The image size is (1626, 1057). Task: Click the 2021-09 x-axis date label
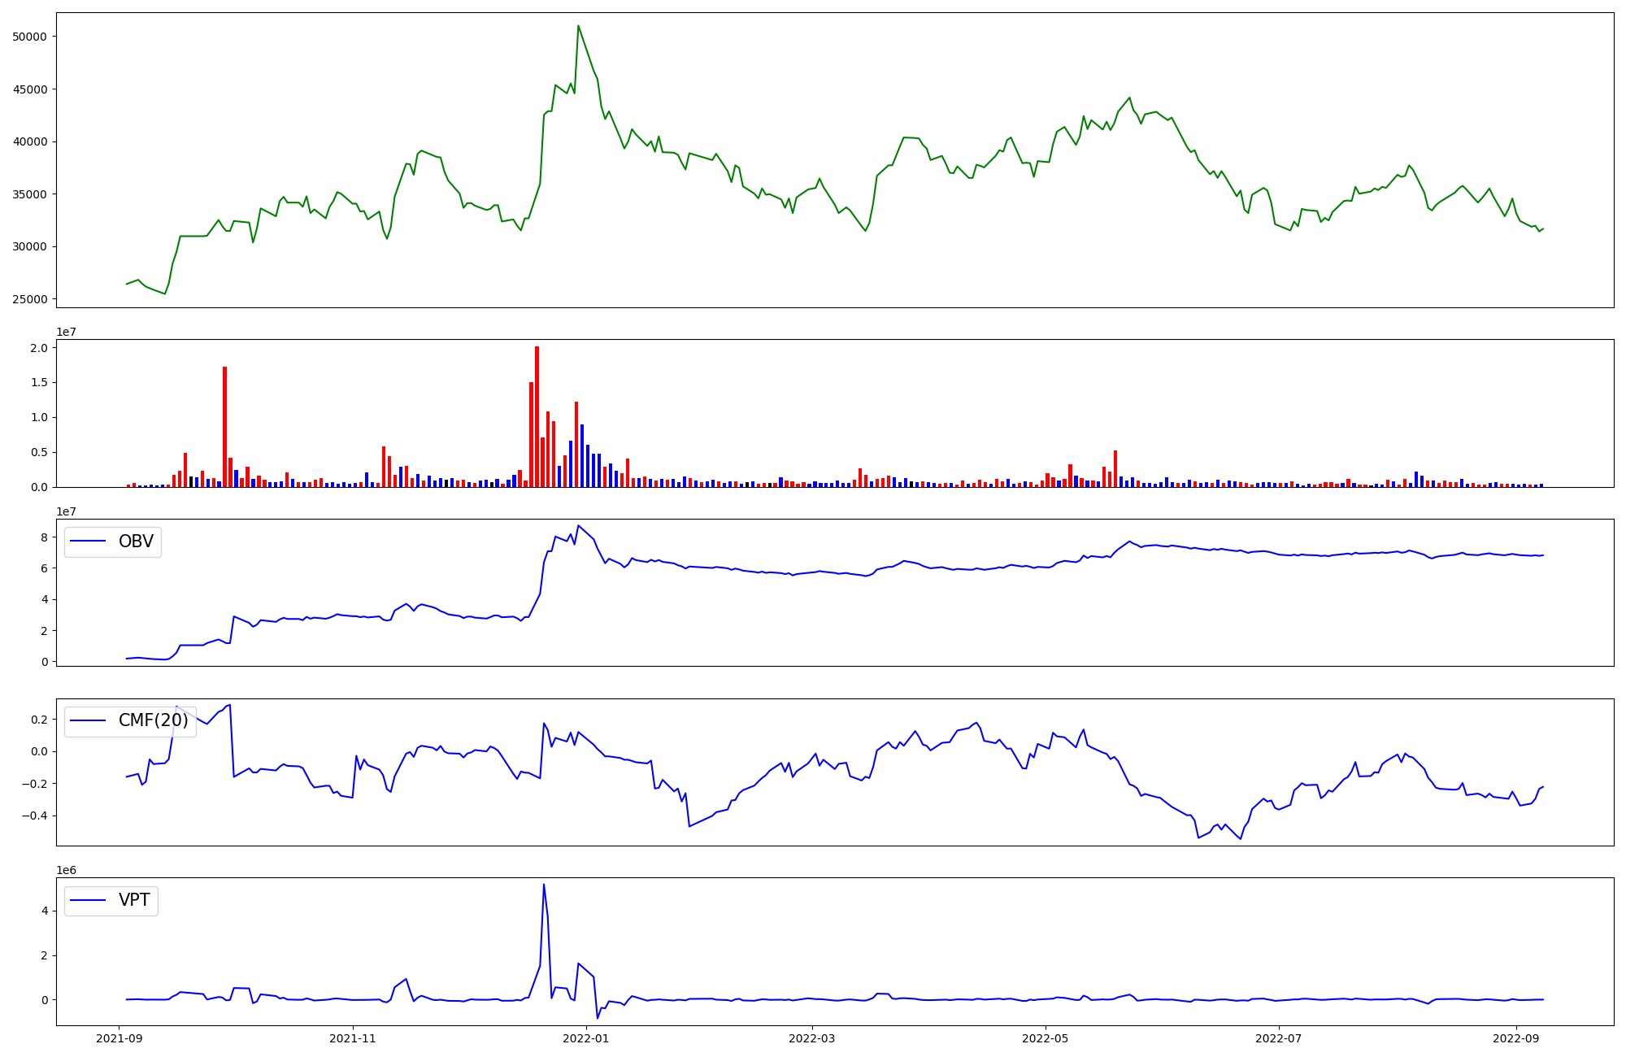coord(120,1038)
